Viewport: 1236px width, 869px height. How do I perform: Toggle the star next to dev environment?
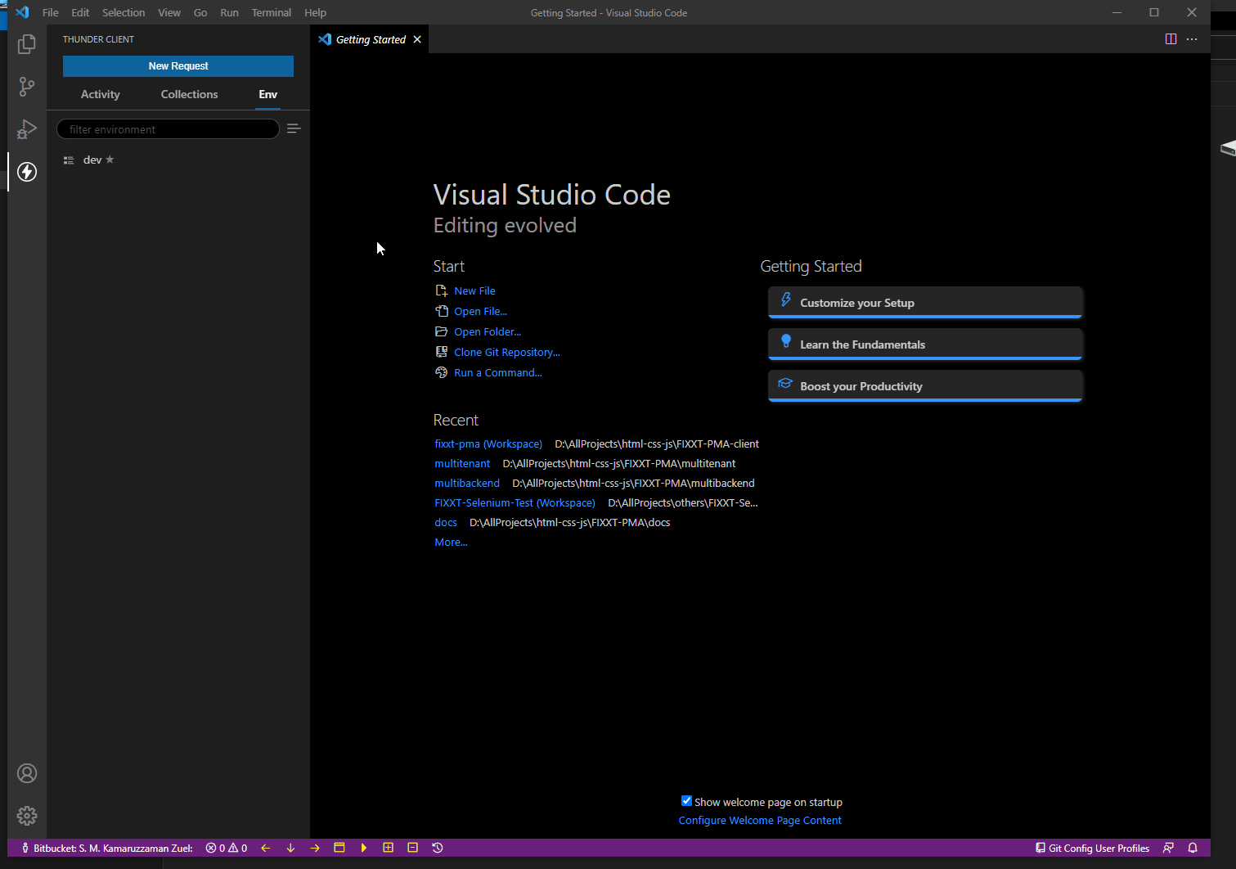click(x=110, y=160)
